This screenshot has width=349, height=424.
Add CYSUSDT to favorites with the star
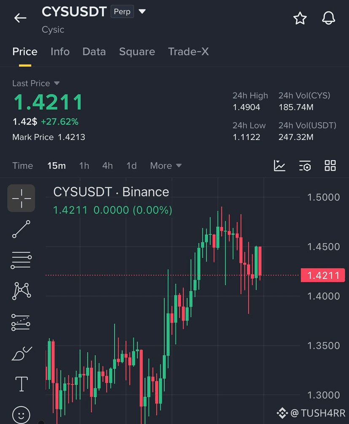[300, 18]
